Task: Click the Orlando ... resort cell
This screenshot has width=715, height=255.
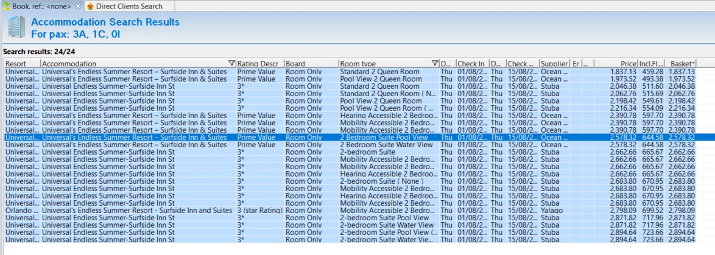Action: click(x=22, y=211)
